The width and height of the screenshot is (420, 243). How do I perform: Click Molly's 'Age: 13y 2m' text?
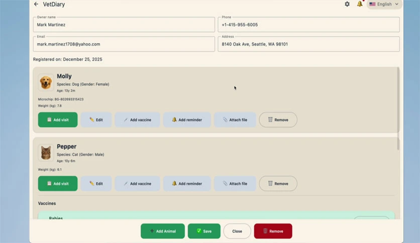pyautogui.click(x=66, y=91)
